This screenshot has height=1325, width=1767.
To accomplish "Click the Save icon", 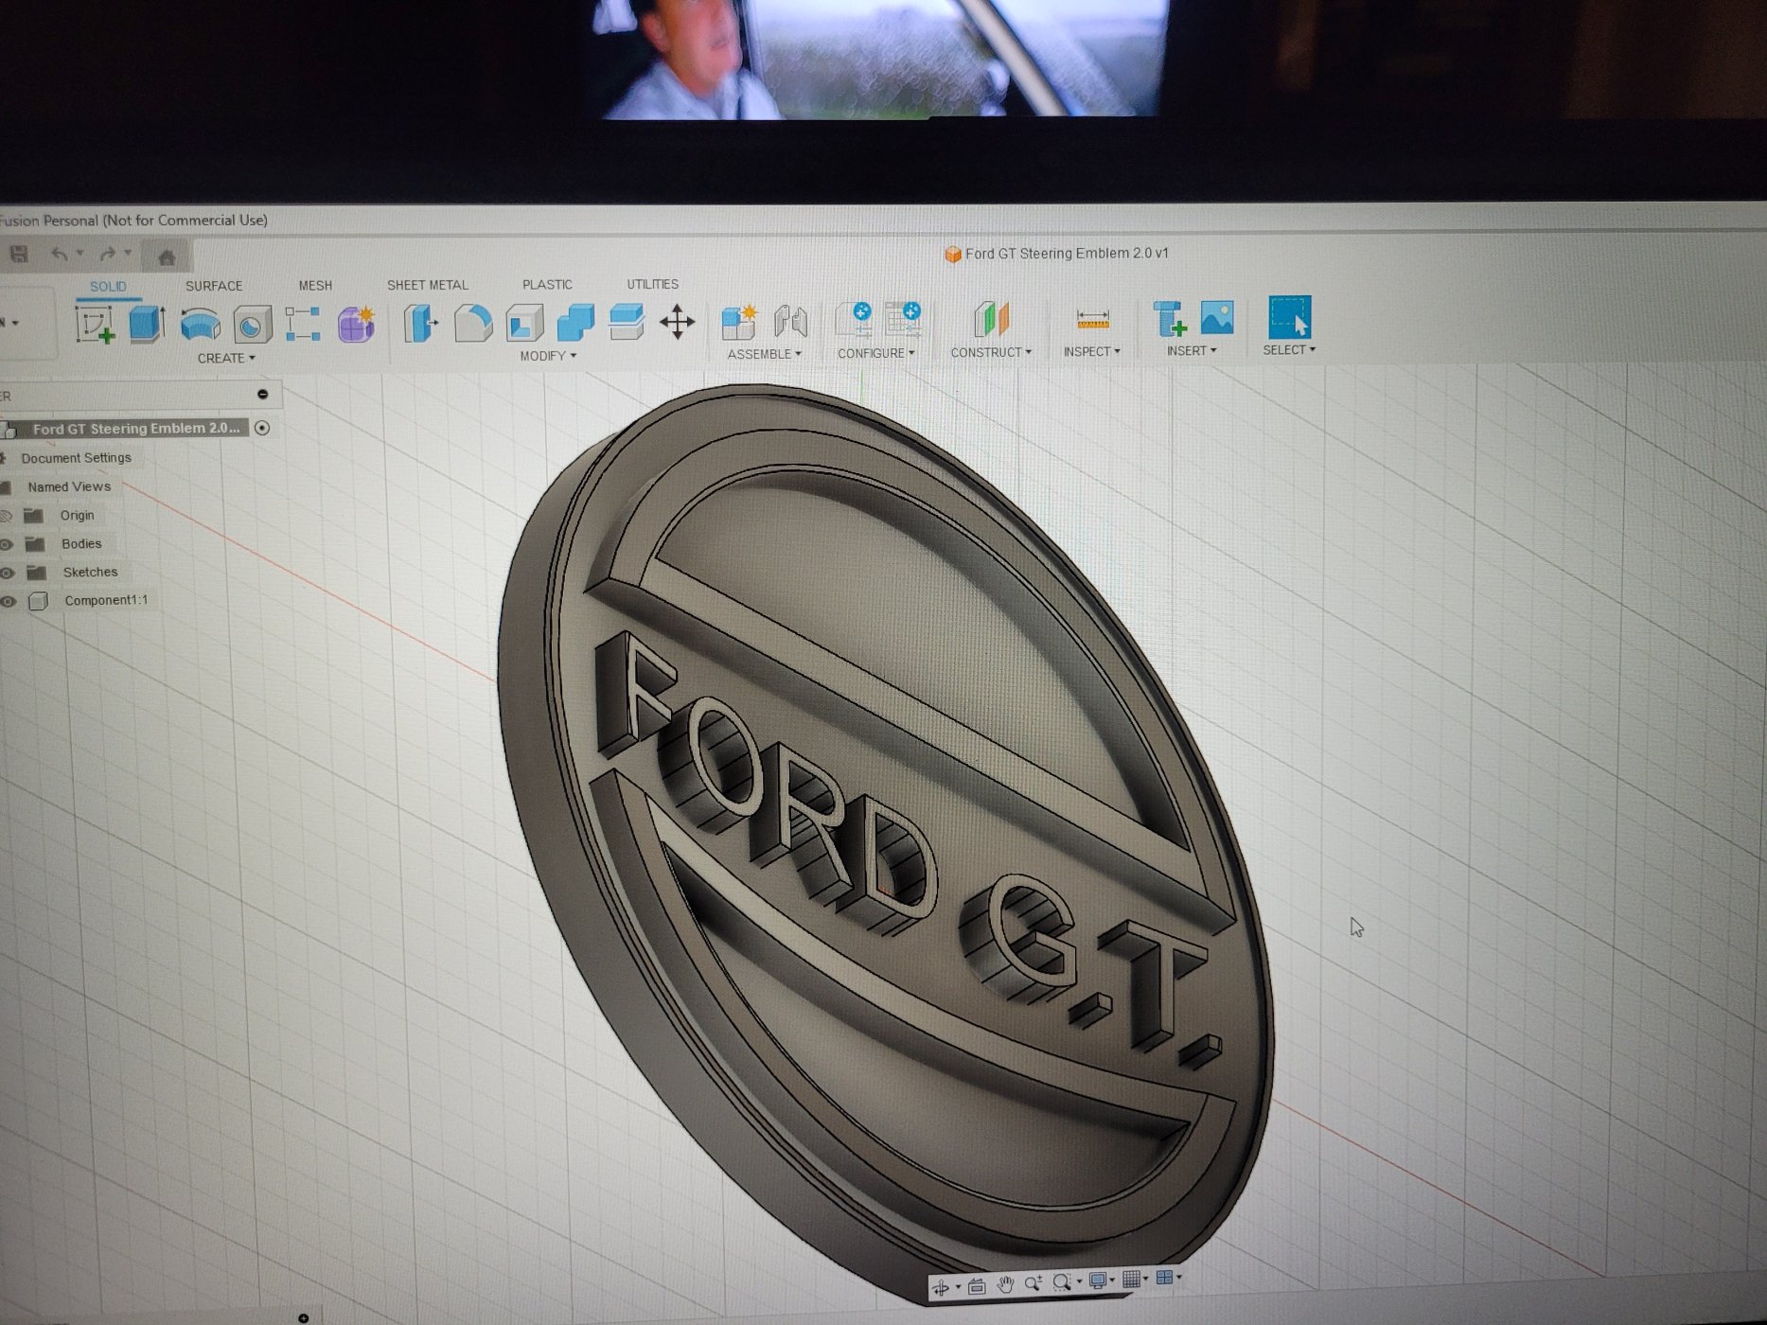I will [18, 254].
